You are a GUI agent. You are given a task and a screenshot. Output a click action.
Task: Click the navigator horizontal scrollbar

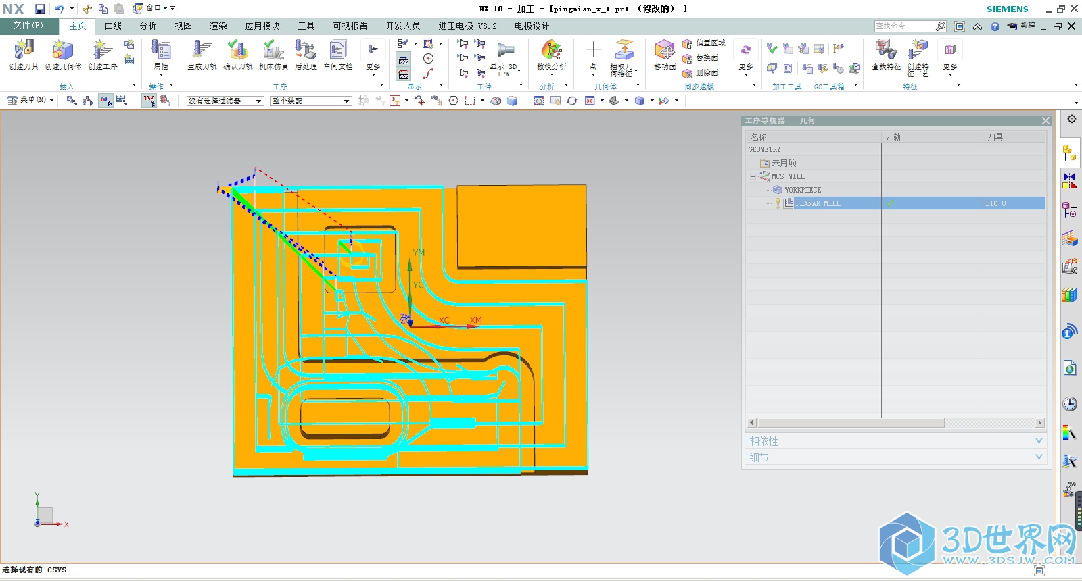coord(851,423)
